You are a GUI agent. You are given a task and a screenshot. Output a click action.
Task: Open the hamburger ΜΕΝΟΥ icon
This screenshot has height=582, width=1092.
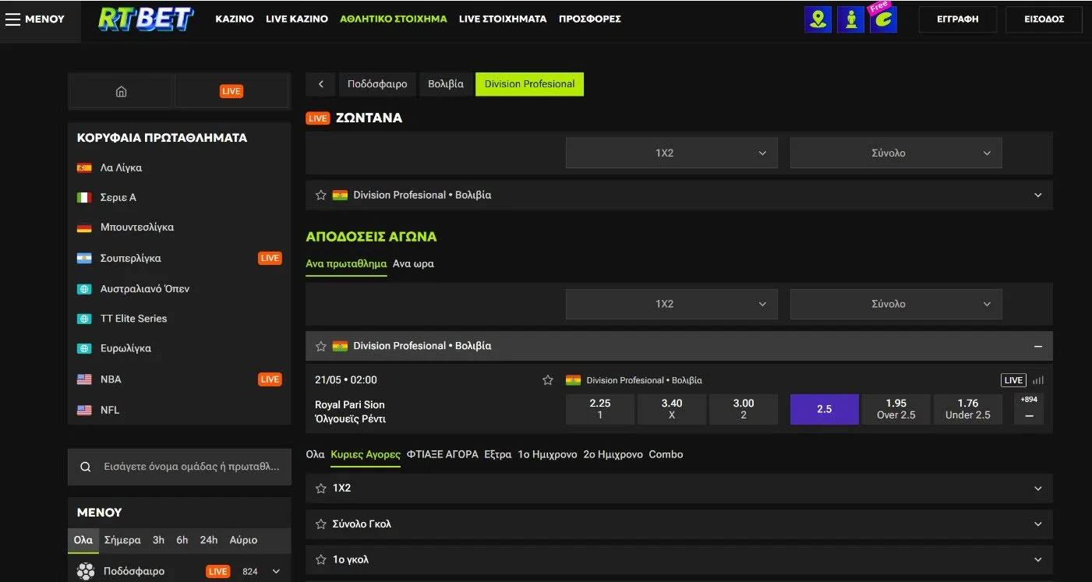tap(12, 19)
